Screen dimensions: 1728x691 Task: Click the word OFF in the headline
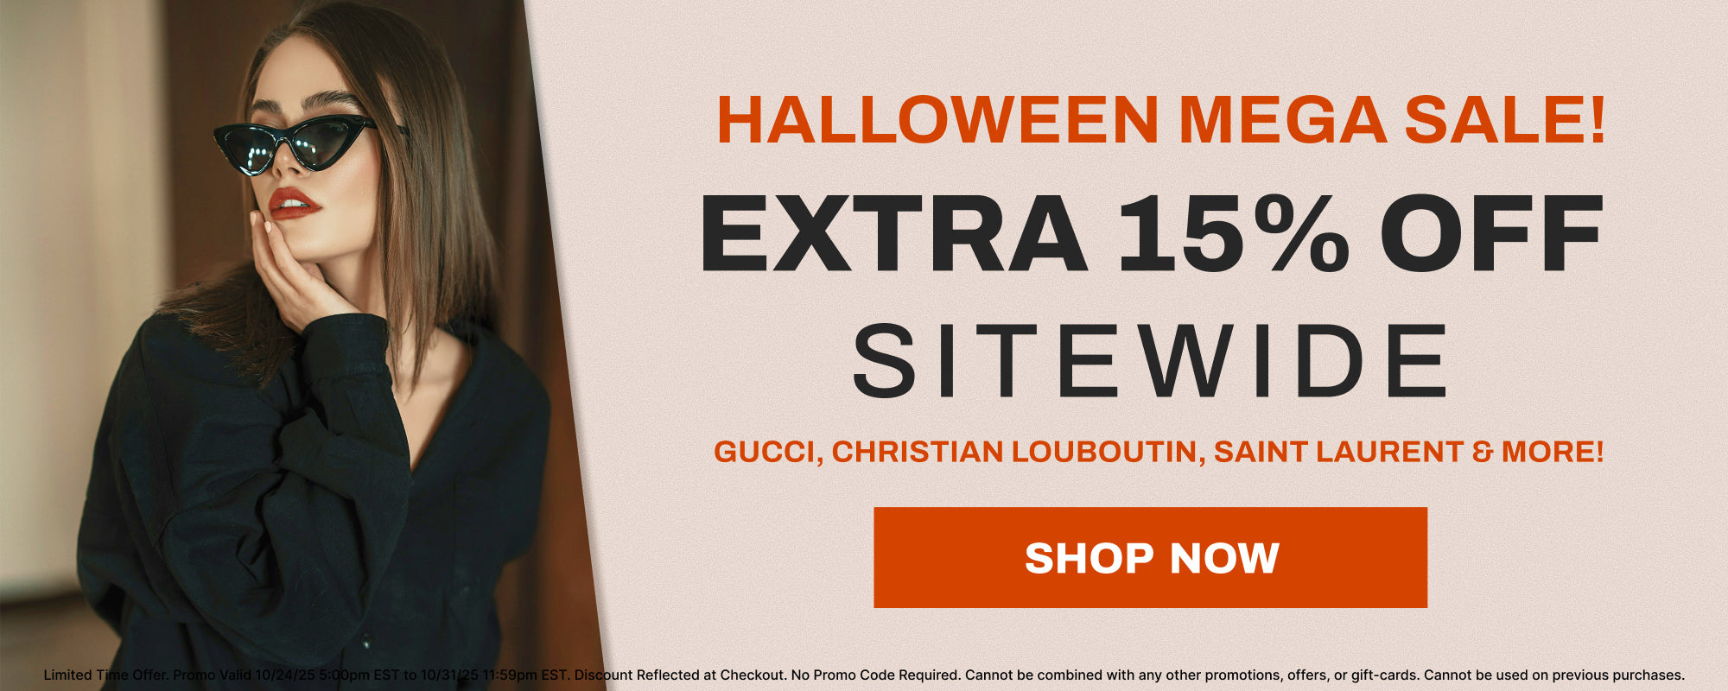[x=1492, y=233]
